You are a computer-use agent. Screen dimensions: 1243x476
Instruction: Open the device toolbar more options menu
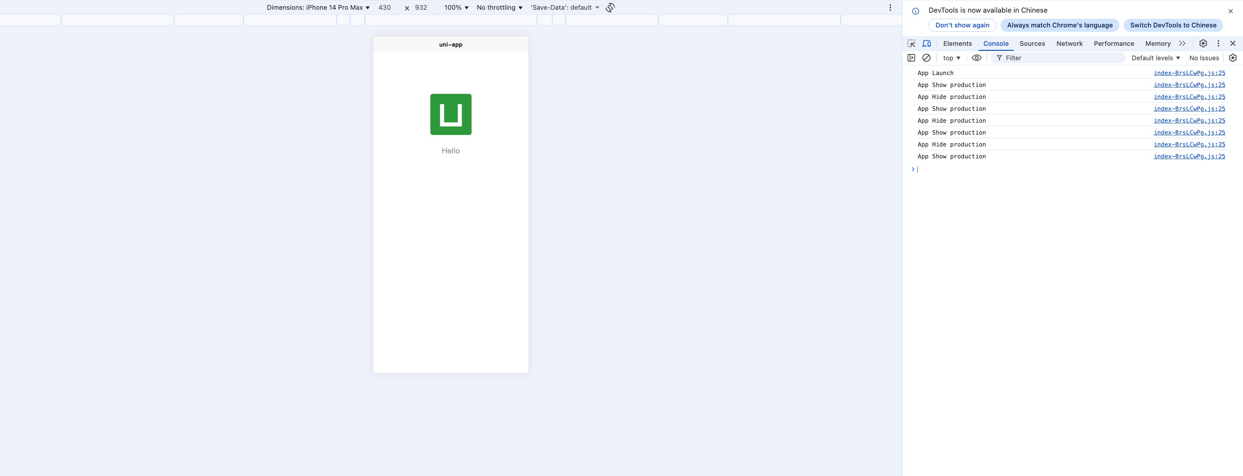coord(890,8)
